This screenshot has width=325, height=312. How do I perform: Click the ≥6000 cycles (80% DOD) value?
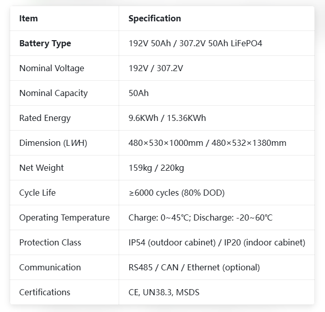click(176, 193)
